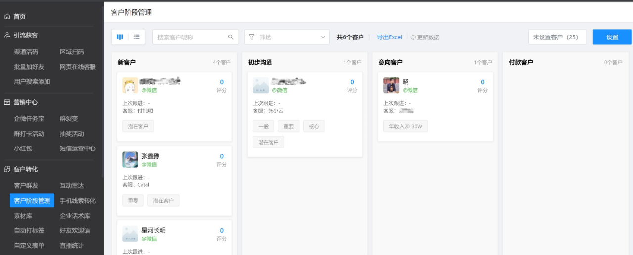Open 网页在线客服 menu item

coord(78,67)
